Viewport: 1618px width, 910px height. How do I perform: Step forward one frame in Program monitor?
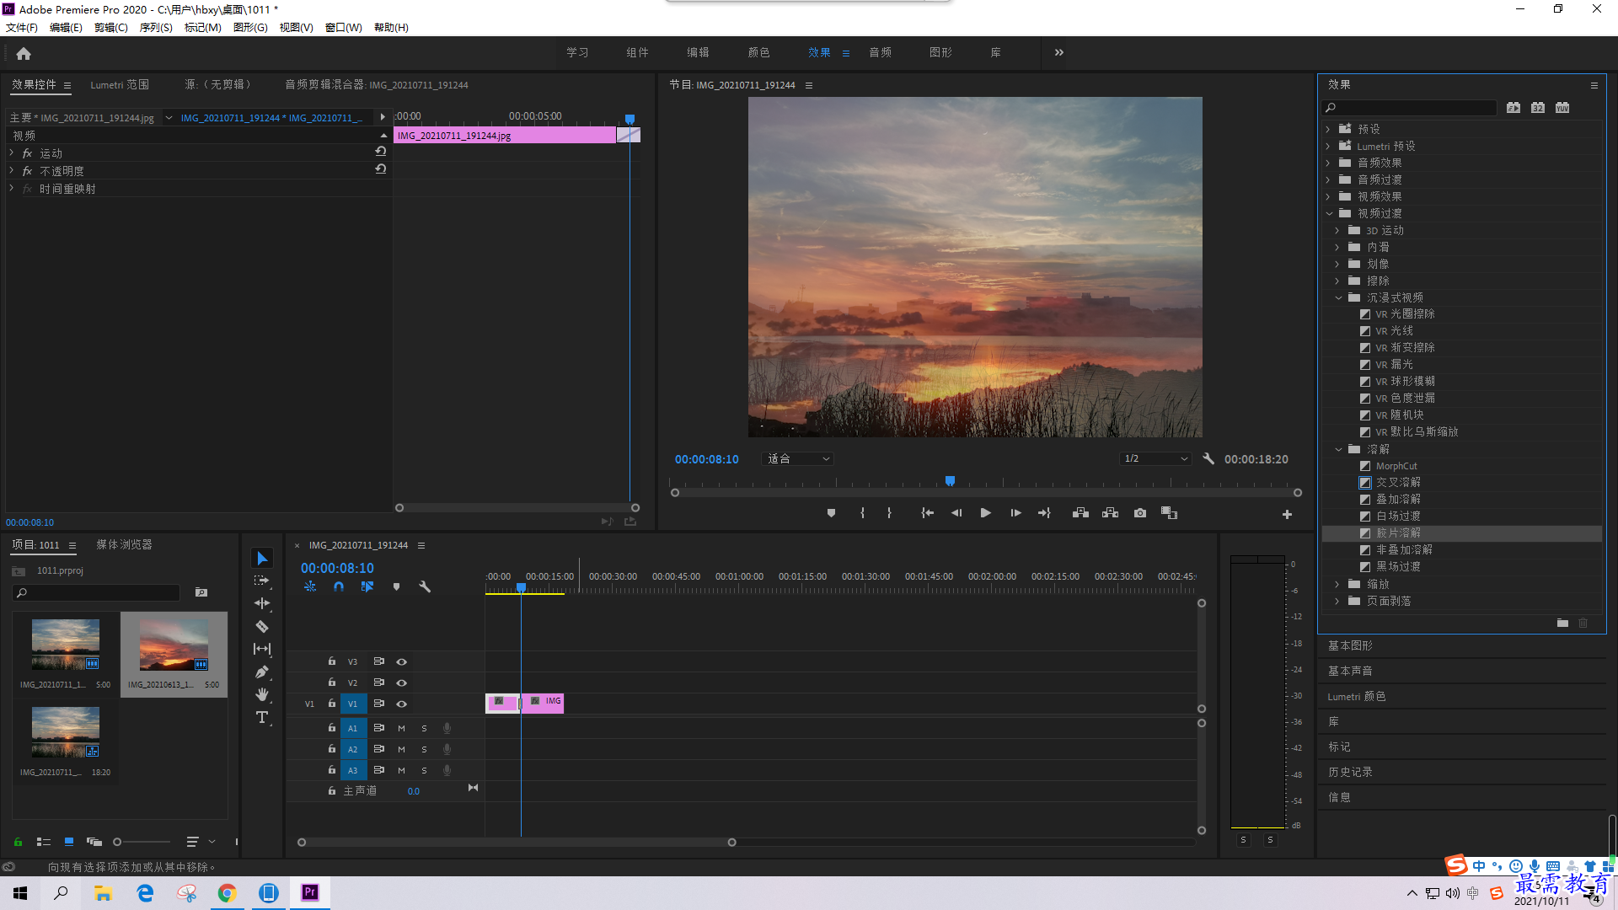[1015, 513]
